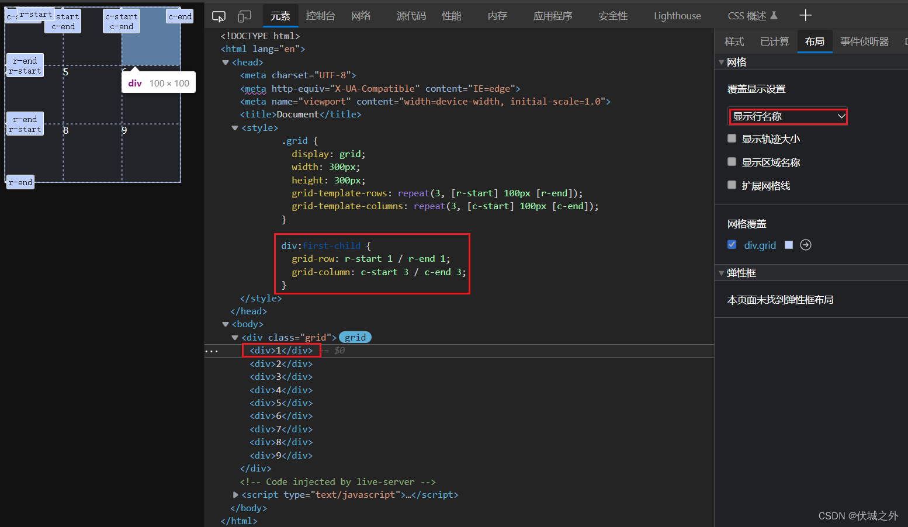Switch to the Application tab

[553, 16]
